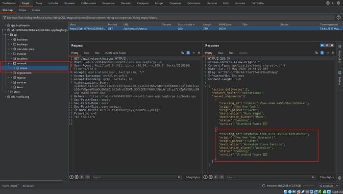Image resolution: width=343 pixels, height=194 pixels.
Task: Open Response search help icon
Action: [205, 177]
